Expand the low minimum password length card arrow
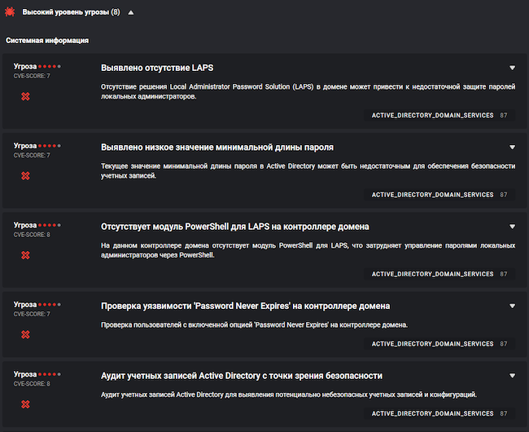Viewport: 529px width, 432px height. click(512, 148)
